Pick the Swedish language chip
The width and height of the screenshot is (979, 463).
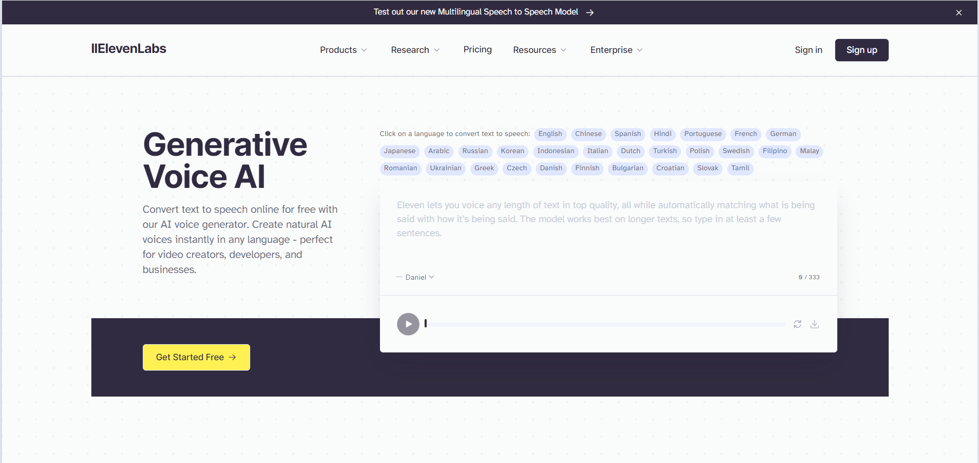coord(736,151)
